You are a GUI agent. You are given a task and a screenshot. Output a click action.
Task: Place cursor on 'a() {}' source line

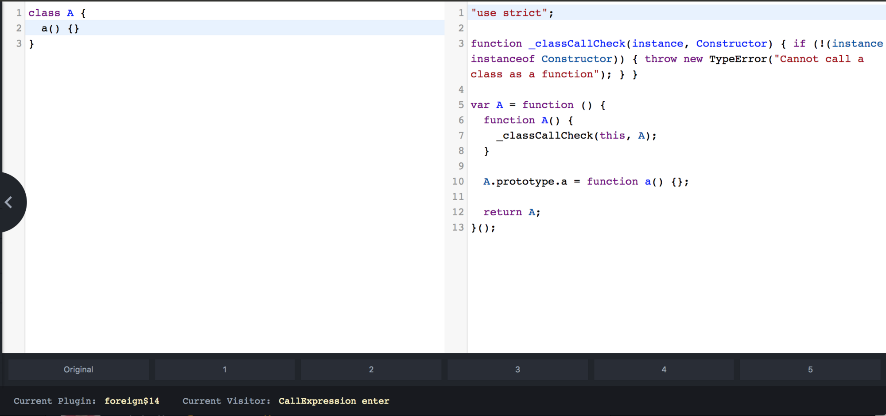pos(60,29)
